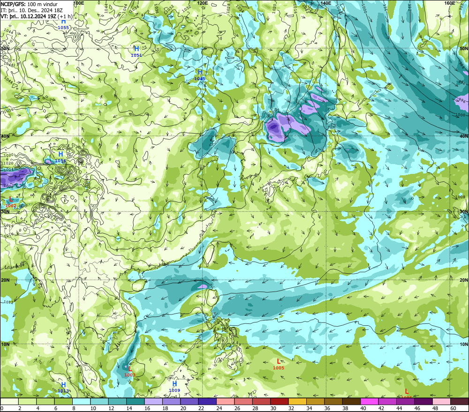The height and width of the screenshot is (412, 469).
Task: Pick the legend swatch between 44 and 46
Action: pos(405,402)
